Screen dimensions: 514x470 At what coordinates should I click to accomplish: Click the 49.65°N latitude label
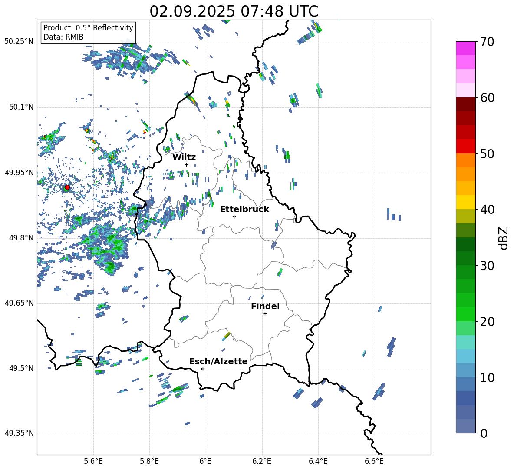19,303
